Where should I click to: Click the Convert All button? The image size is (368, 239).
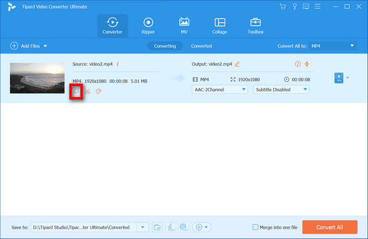coord(330,227)
